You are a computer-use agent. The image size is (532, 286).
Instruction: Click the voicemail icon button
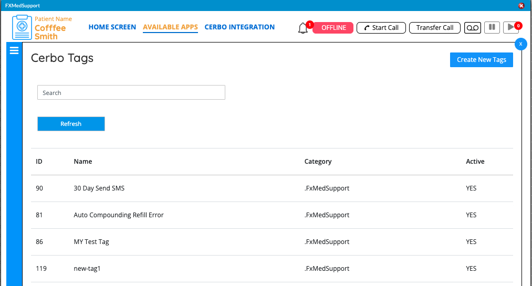(x=472, y=28)
